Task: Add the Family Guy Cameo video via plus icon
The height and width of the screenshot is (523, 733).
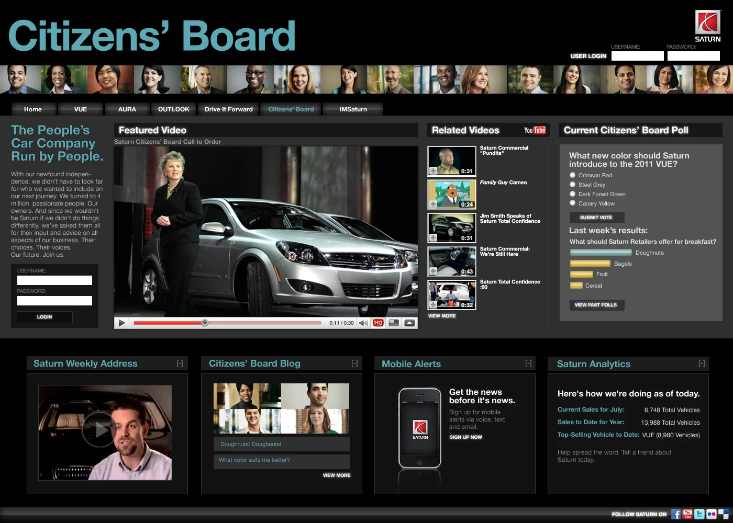Action: (x=434, y=204)
